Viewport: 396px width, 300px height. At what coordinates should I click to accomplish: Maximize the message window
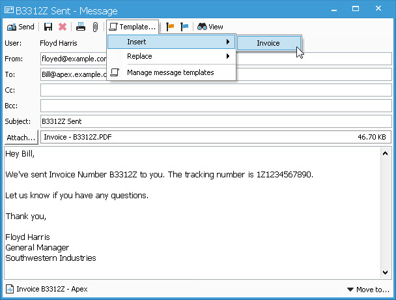pos(356,9)
